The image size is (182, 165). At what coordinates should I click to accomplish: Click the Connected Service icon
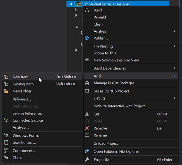(6, 120)
